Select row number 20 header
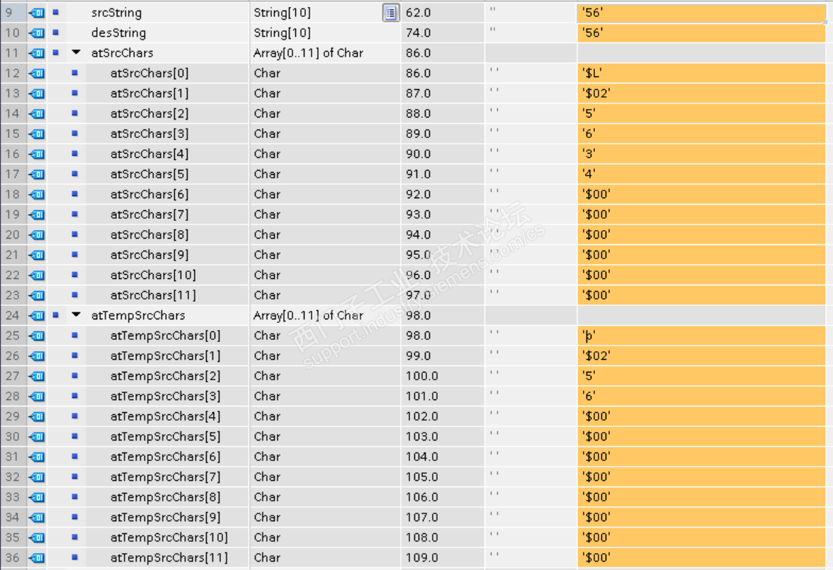 [x=12, y=235]
